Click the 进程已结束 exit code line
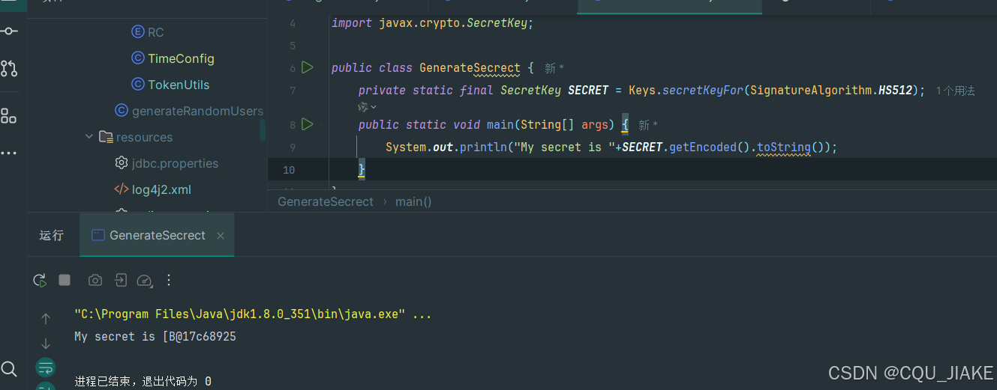Image resolution: width=997 pixels, height=390 pixels. [143, 382]
